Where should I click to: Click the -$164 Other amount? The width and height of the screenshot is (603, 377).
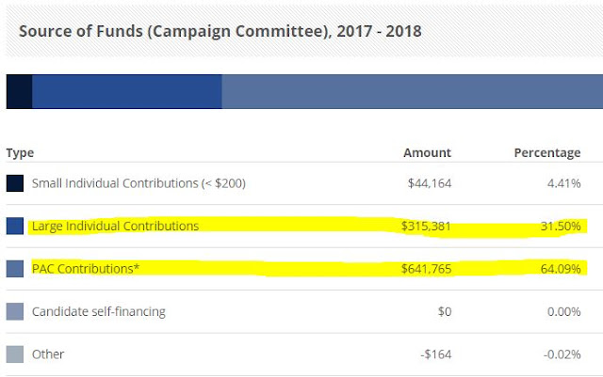[433, 354]
